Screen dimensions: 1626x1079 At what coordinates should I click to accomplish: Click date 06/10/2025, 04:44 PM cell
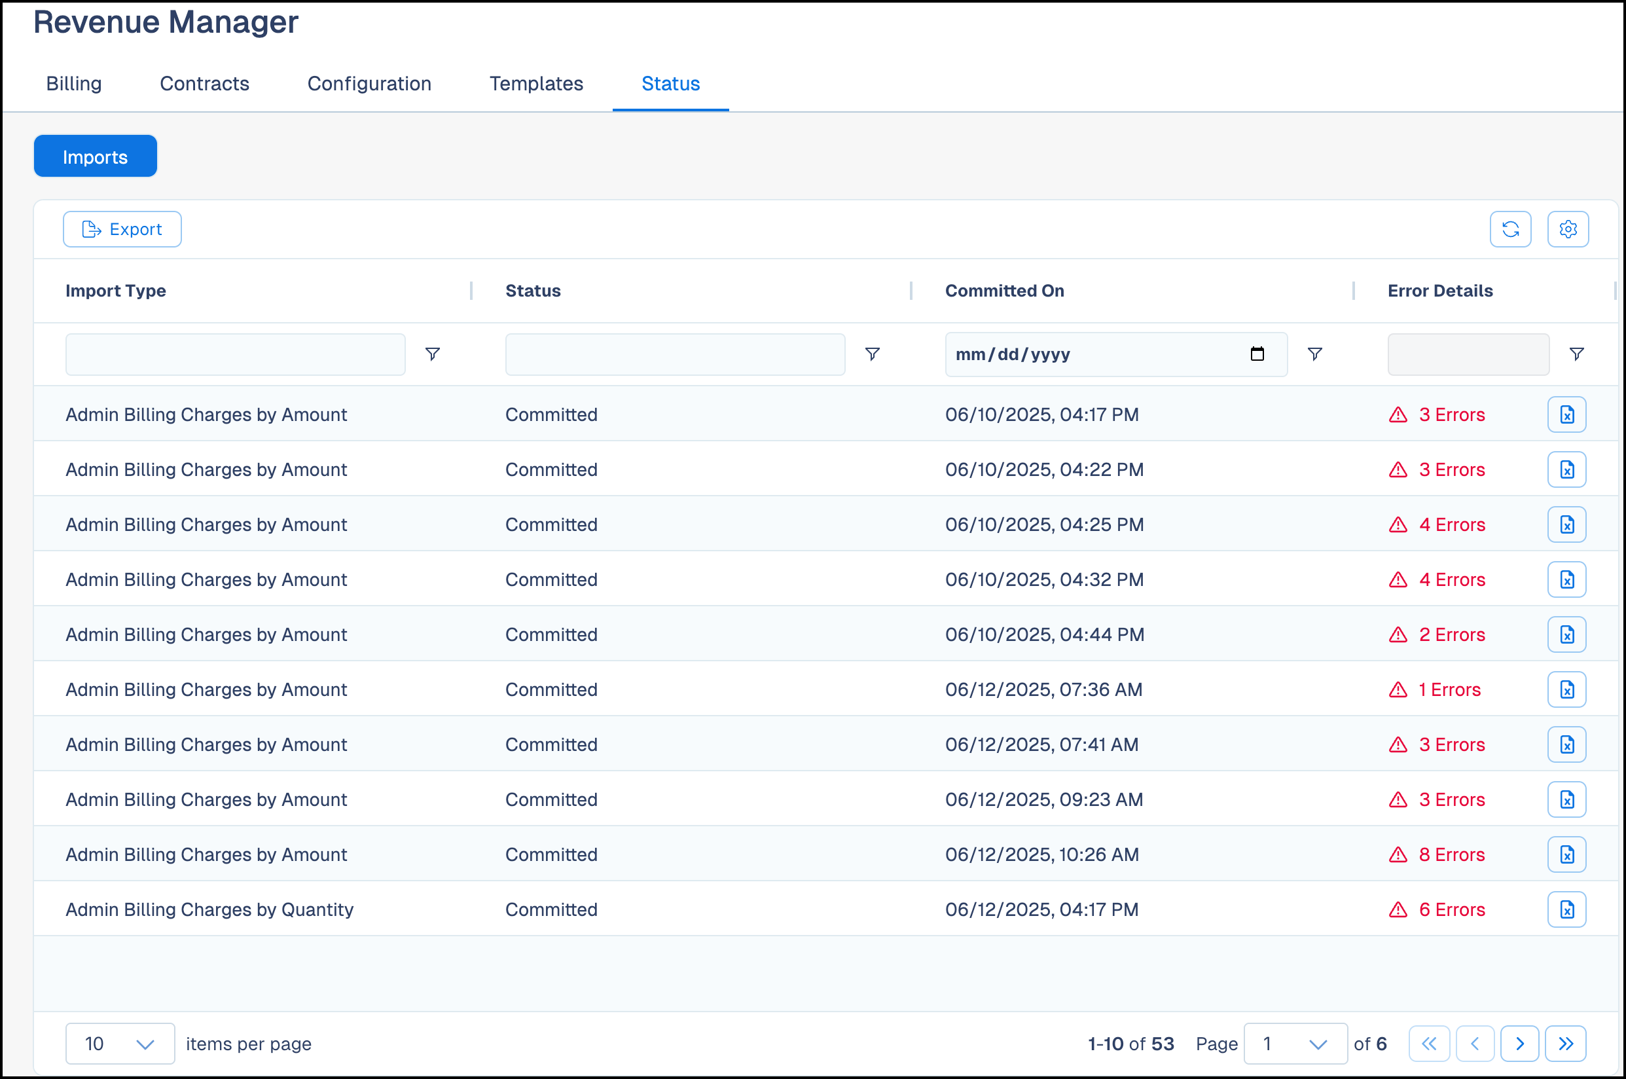click(x=1044, y=634)
